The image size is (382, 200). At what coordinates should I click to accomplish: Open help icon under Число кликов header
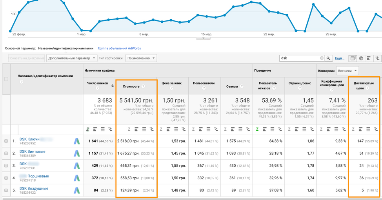point(97,88)
